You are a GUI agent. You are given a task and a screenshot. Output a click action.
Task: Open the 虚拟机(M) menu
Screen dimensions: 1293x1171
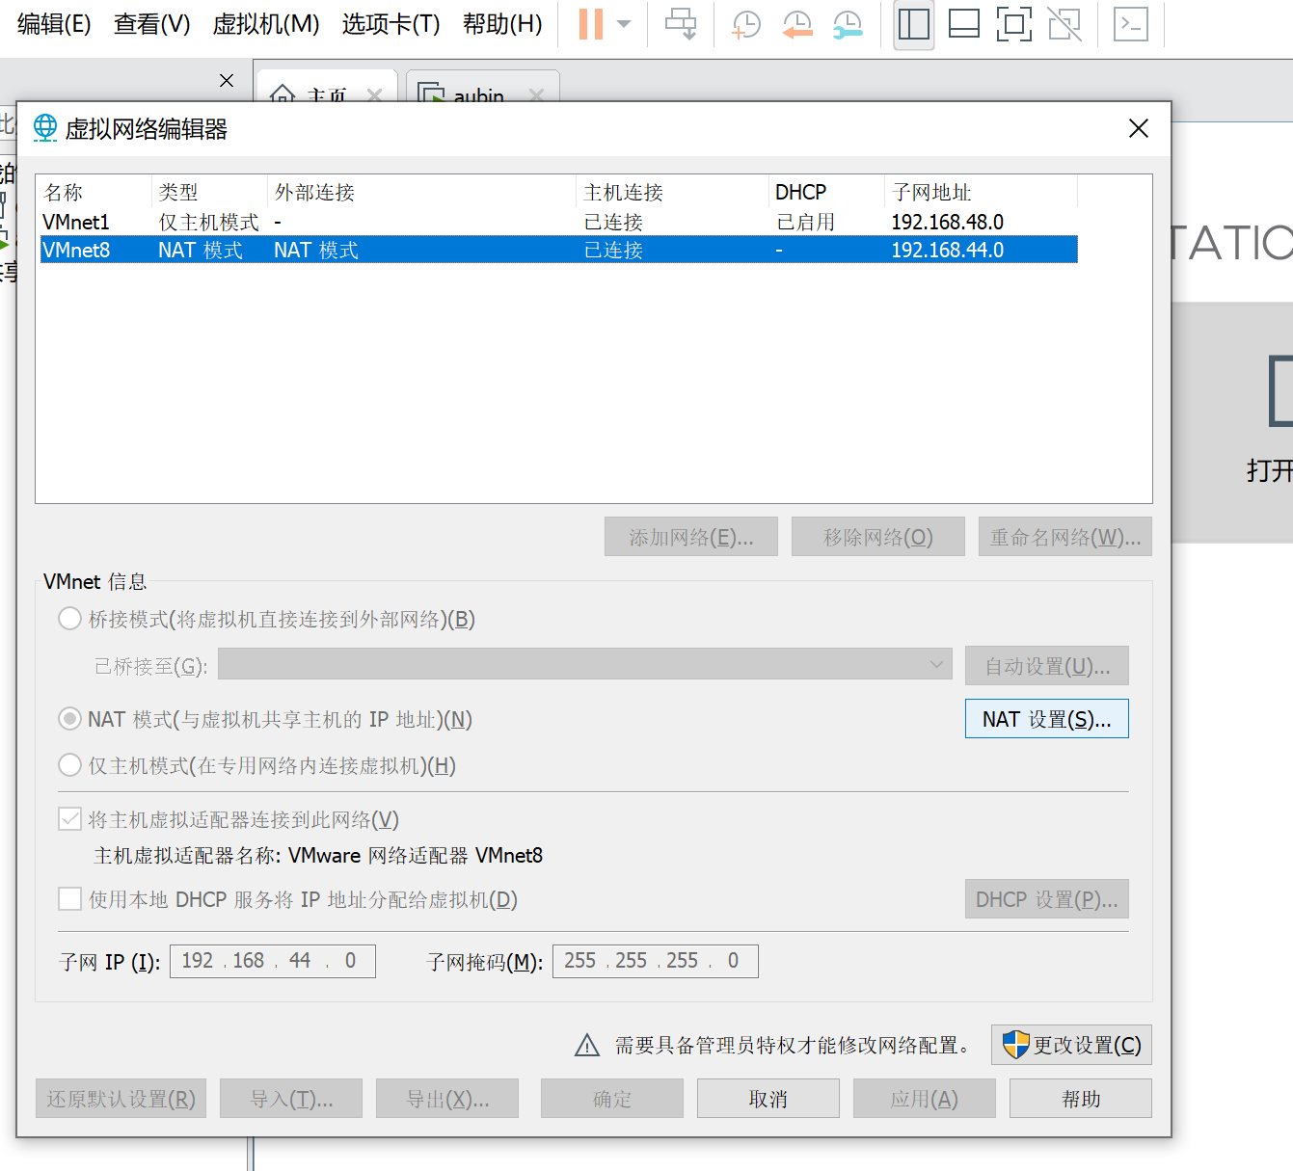[266, 24]
